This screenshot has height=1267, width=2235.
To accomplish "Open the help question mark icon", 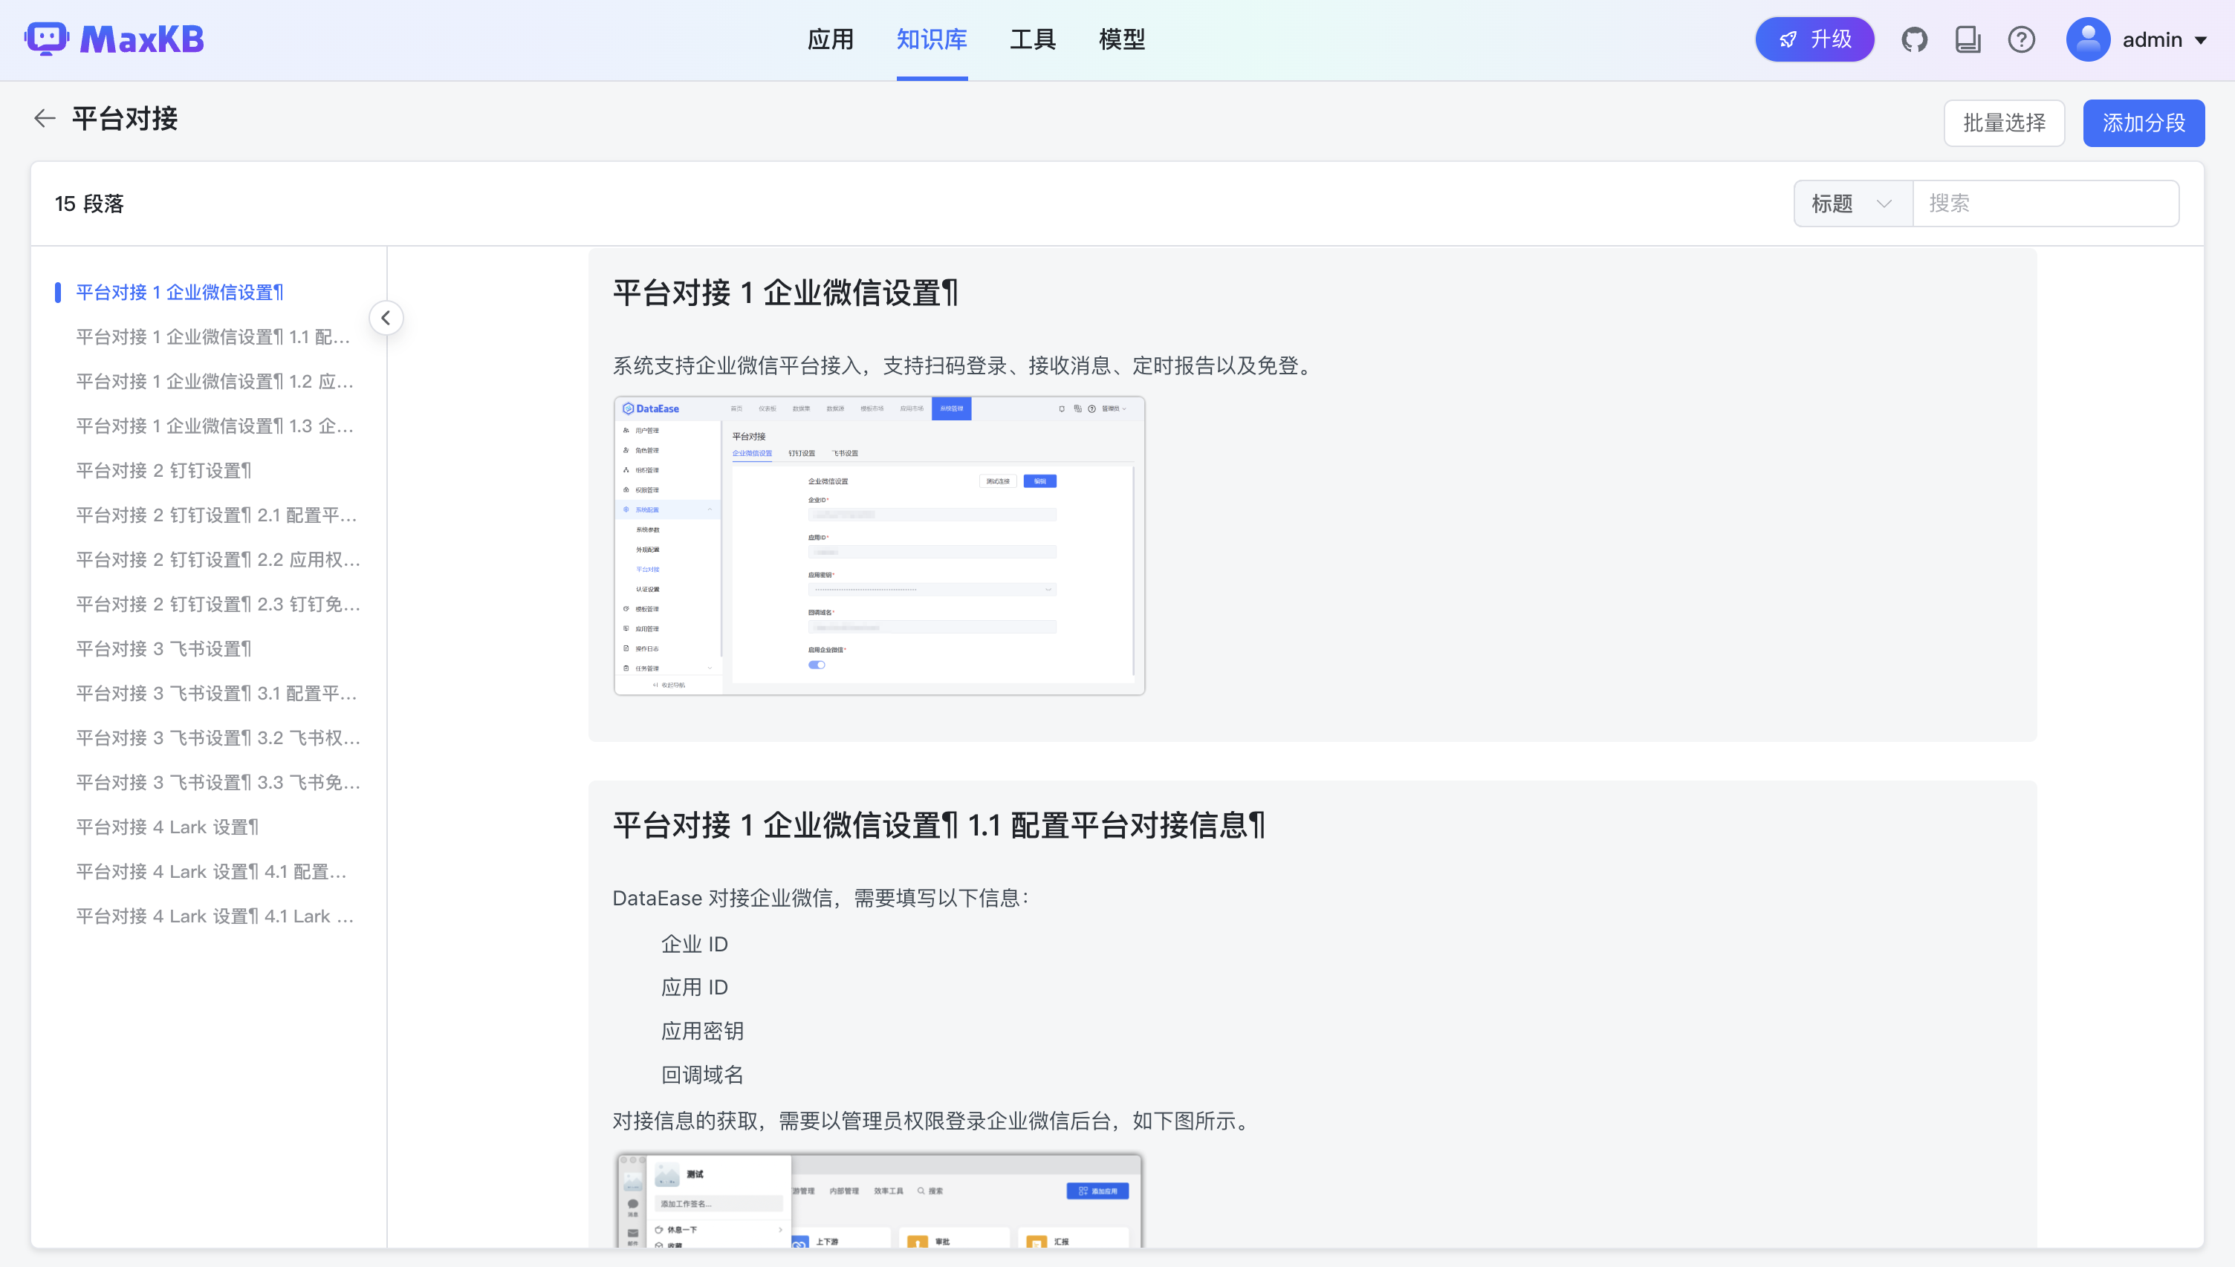I will pos(2022,39).
